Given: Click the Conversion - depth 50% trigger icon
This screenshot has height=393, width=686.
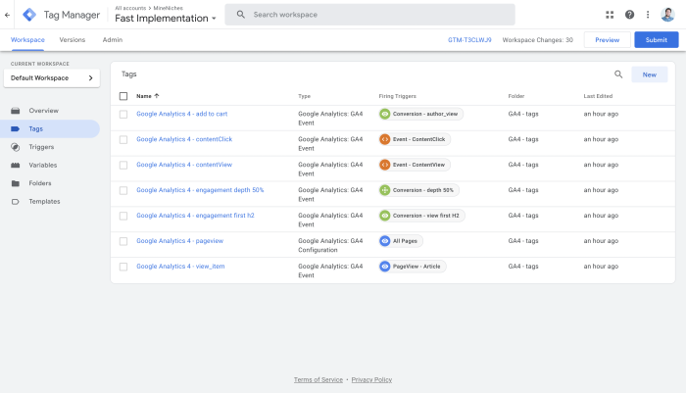Looking at the screenshot, I should click(x=384, y=190).
